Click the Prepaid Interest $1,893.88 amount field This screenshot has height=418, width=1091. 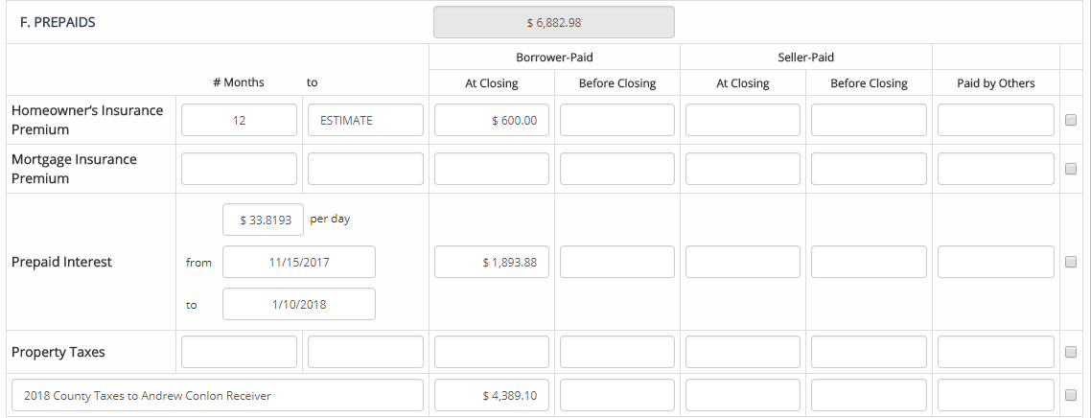(x=492, y=262)
